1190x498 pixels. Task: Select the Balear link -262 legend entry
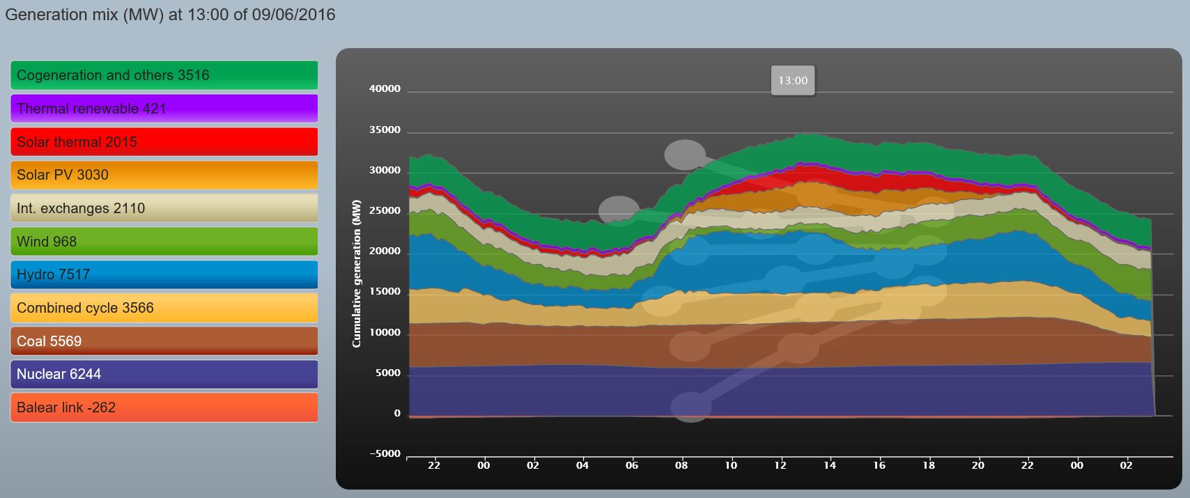coord(164,407)
